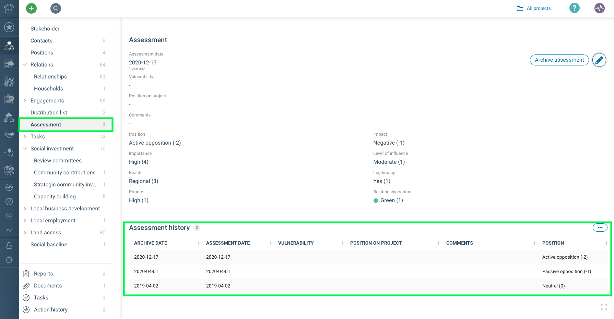Open Assessment history three-dot options menu
This screenshot has height=319, width=614.
click(600, 228)
